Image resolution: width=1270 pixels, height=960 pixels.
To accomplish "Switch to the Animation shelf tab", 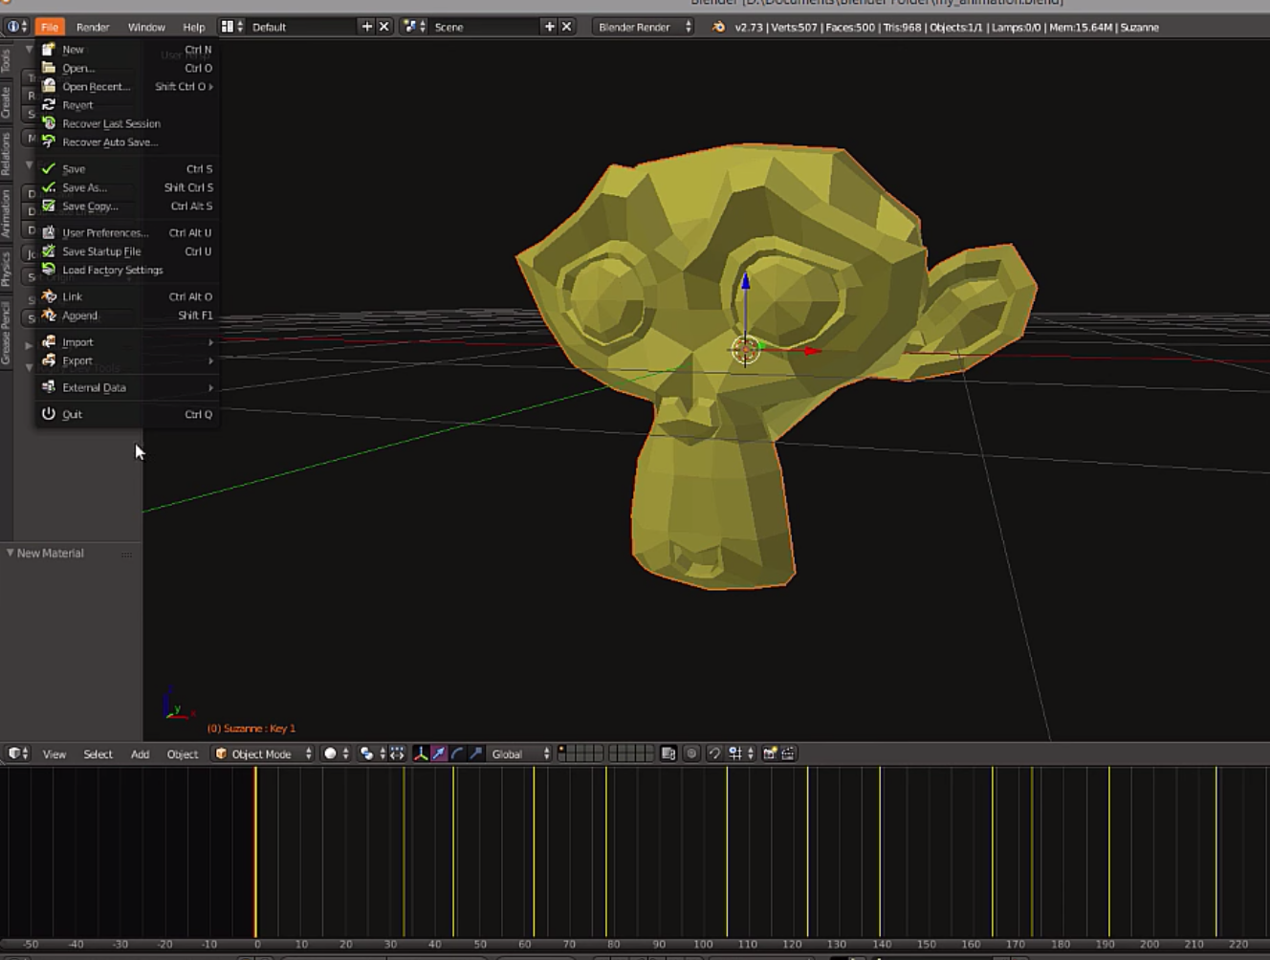I will click(6, 212).
